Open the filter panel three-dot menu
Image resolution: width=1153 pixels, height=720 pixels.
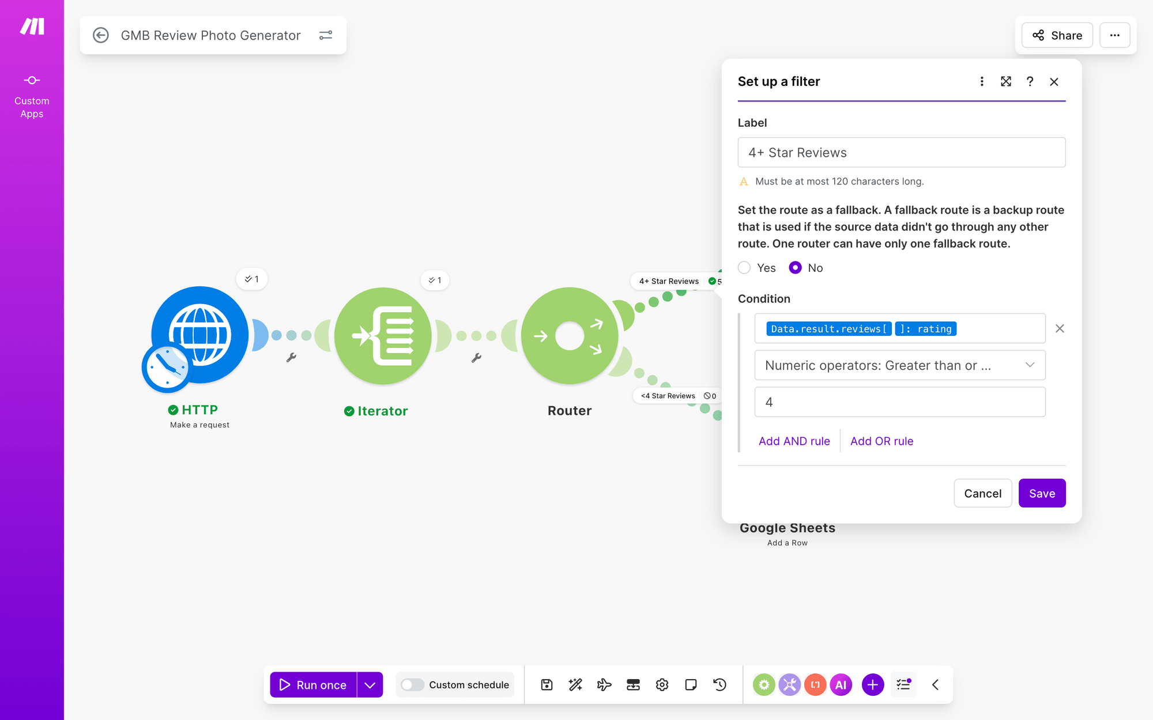click(982, 81)
